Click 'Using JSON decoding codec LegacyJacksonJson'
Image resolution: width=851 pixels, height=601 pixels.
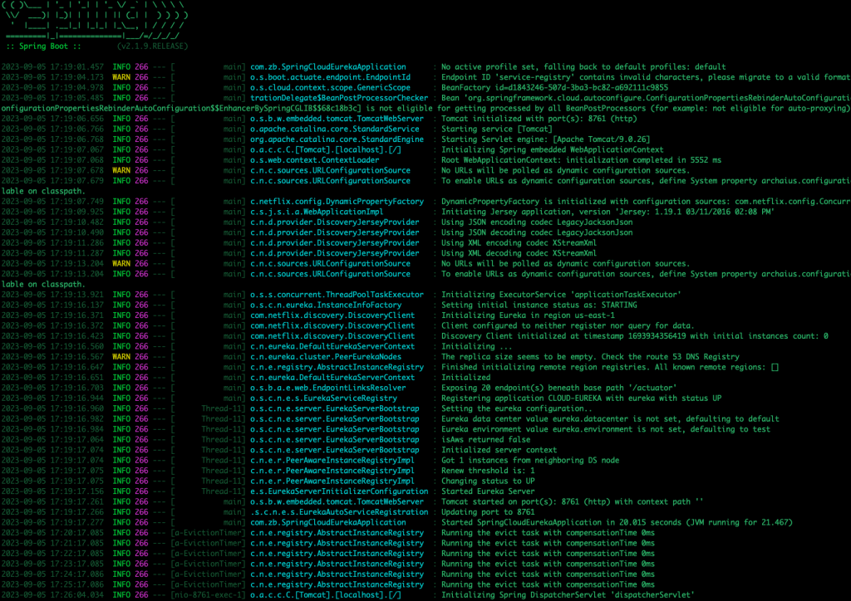(x=537, y=232)
